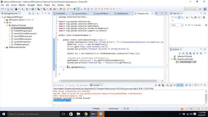The width and height of the screenshot is (208, 117).
Task: Click Remove All Terminated Launches icon
Action: (163, 85)
